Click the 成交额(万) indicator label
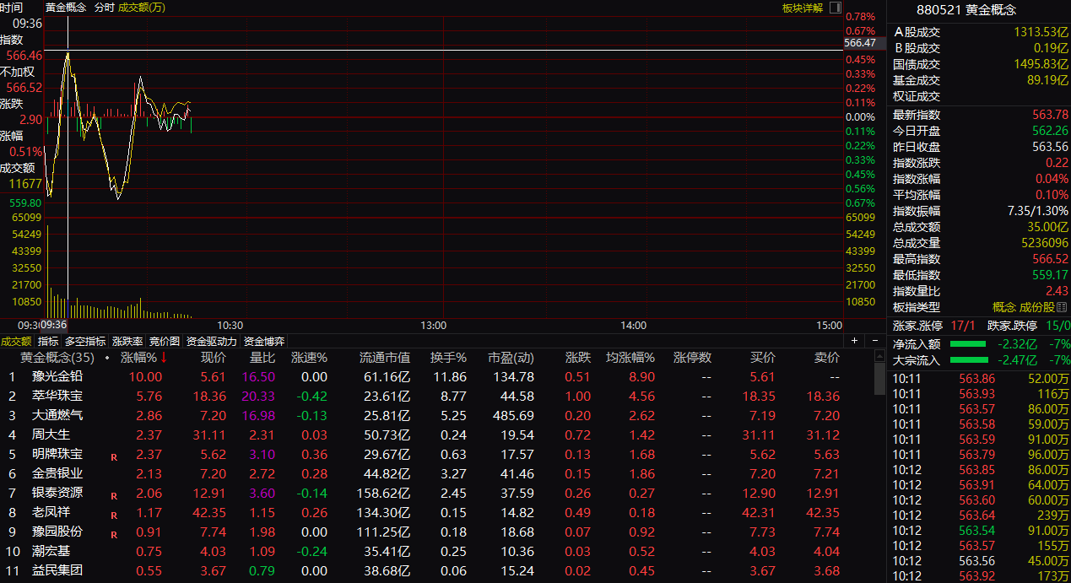 point(142,8)
